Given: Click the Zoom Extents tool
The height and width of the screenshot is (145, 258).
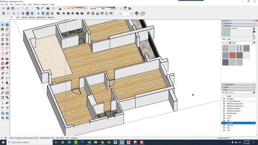Looking at the screenshot, I should click(x=2, y=97).
